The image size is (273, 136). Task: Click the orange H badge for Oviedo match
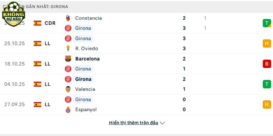tap(267, 44)
